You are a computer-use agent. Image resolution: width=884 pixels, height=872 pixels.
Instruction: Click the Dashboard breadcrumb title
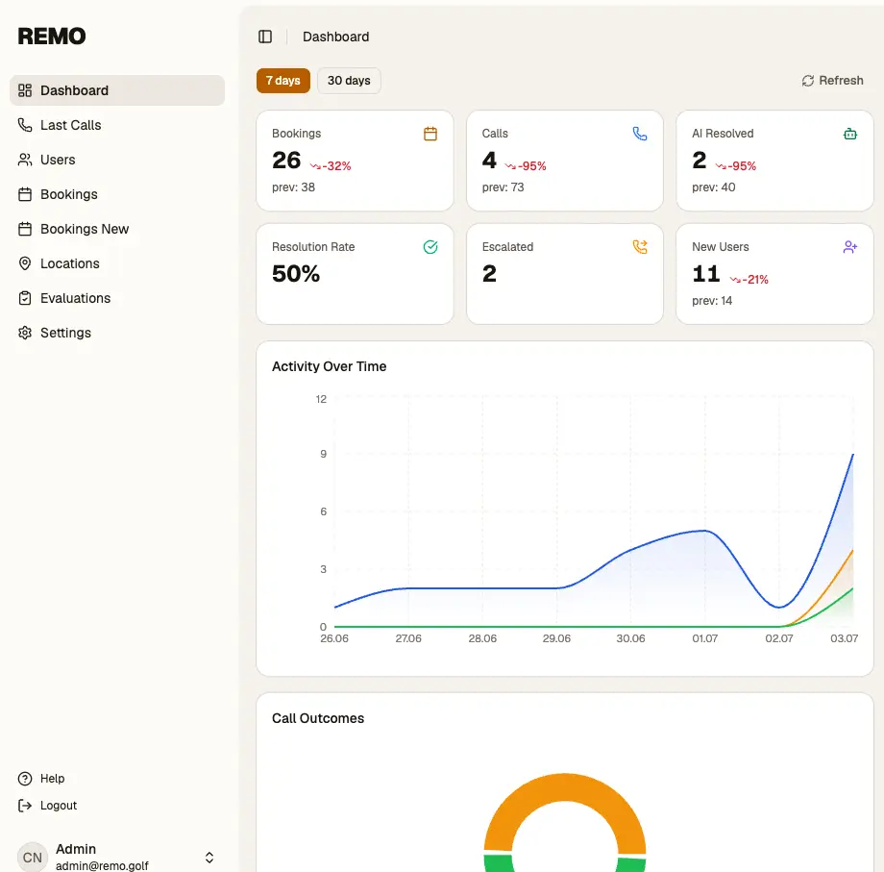coord(336,37)
